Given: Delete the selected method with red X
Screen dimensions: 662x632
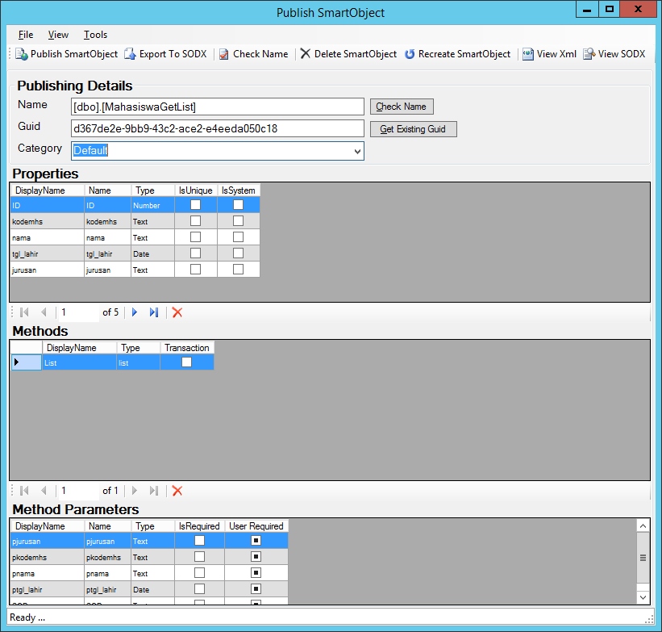Looking at the screenshot, I should click(177, 491).
